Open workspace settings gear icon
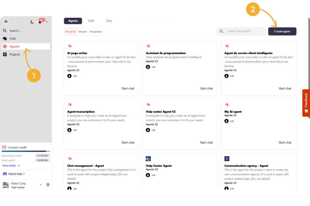The image size is (310, 206). click(48, 185)
